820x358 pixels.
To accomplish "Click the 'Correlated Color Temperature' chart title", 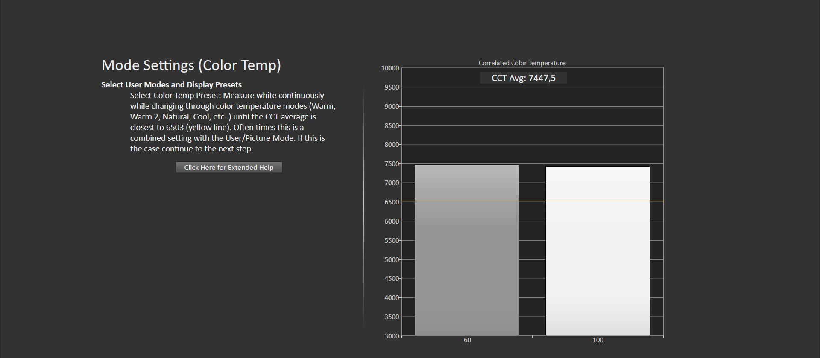I will click(x=522, y=63).
